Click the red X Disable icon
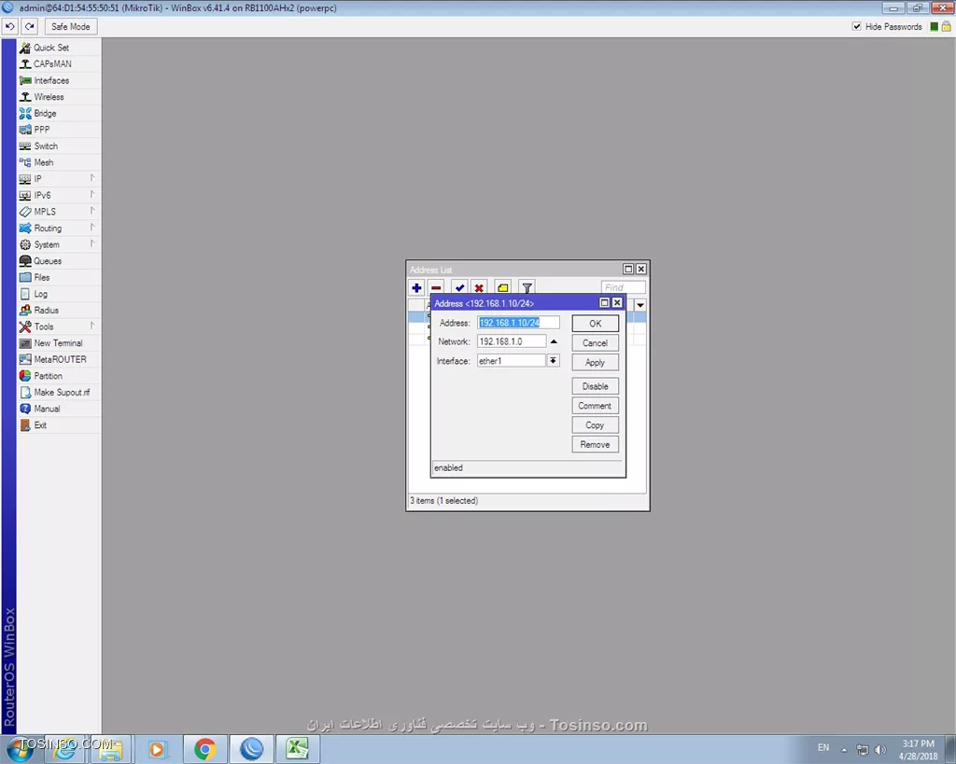956x764 pixels. pos(479,287)
